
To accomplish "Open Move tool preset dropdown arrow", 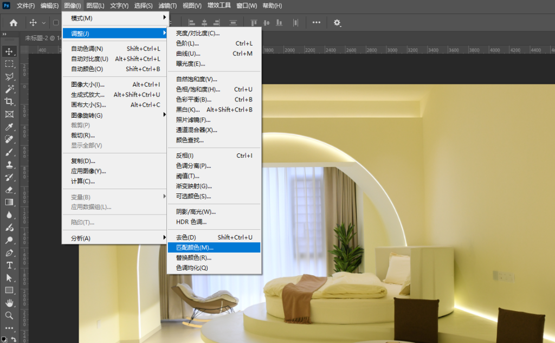I will pyautogui.click(x=43, y=23).
